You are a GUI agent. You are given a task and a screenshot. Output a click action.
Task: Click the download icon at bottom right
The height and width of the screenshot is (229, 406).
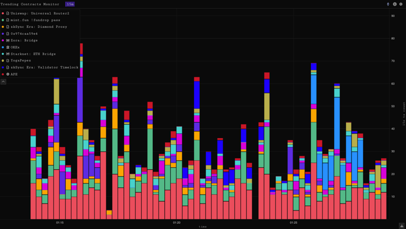tap(402, 226)
